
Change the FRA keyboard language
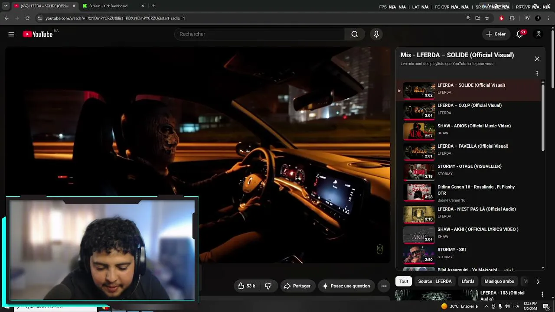coord(516,306)
